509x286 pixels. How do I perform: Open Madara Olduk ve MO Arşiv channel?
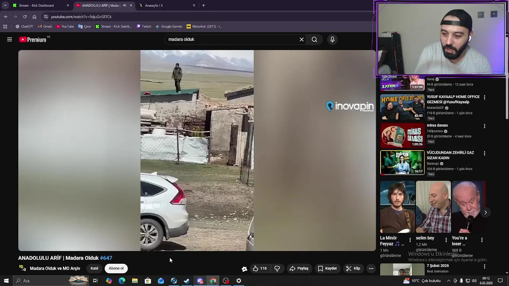(55, 269)
